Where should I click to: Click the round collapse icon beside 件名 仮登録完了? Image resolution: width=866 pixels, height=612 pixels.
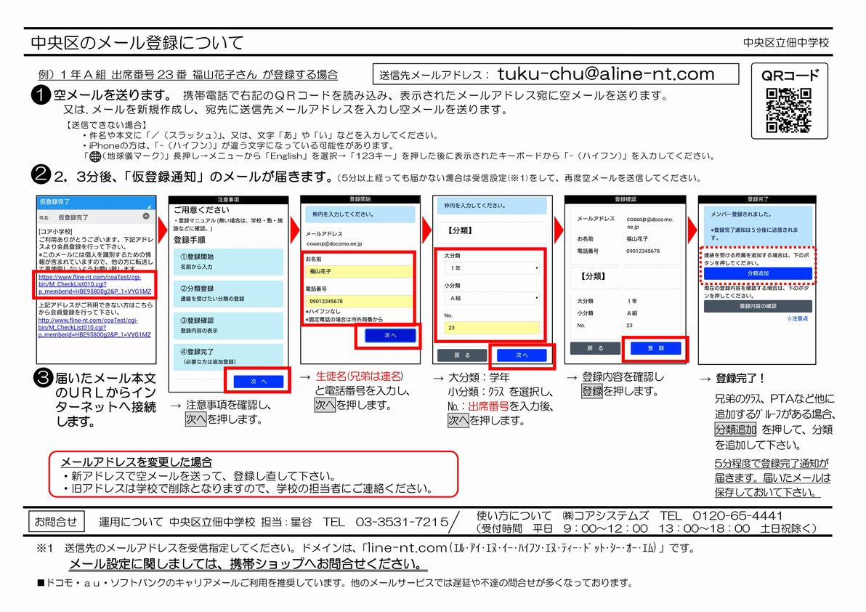[146, 217]
